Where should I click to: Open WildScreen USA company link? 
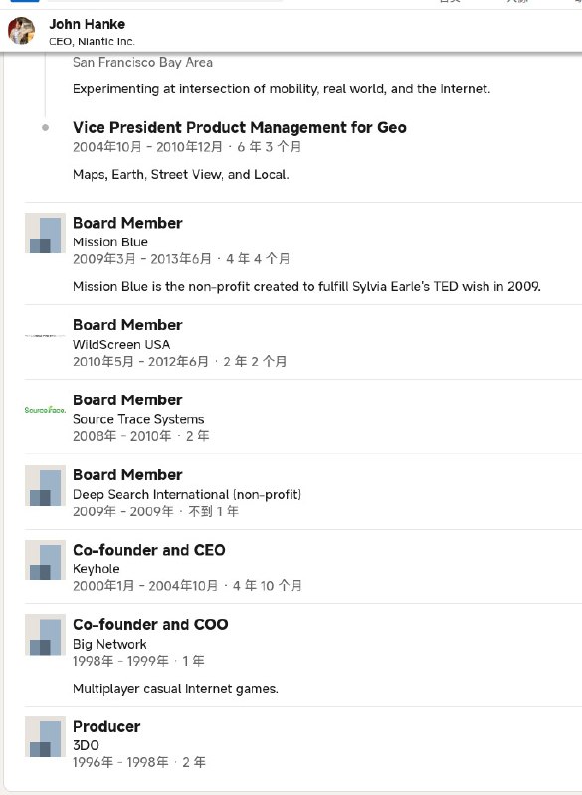click(121, 344)
